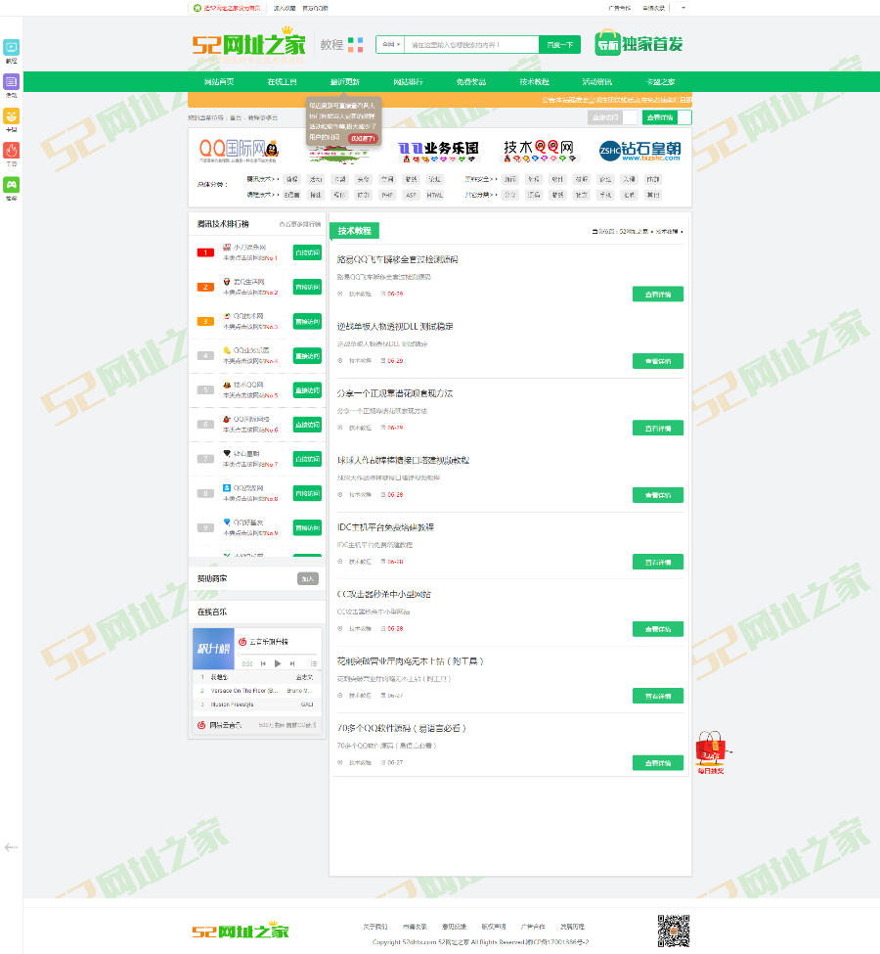Image resolution: width=880 pixels, height=954 pixels.
Task: Open 网站排行 in the green nav bar
Action: [408, 81]
